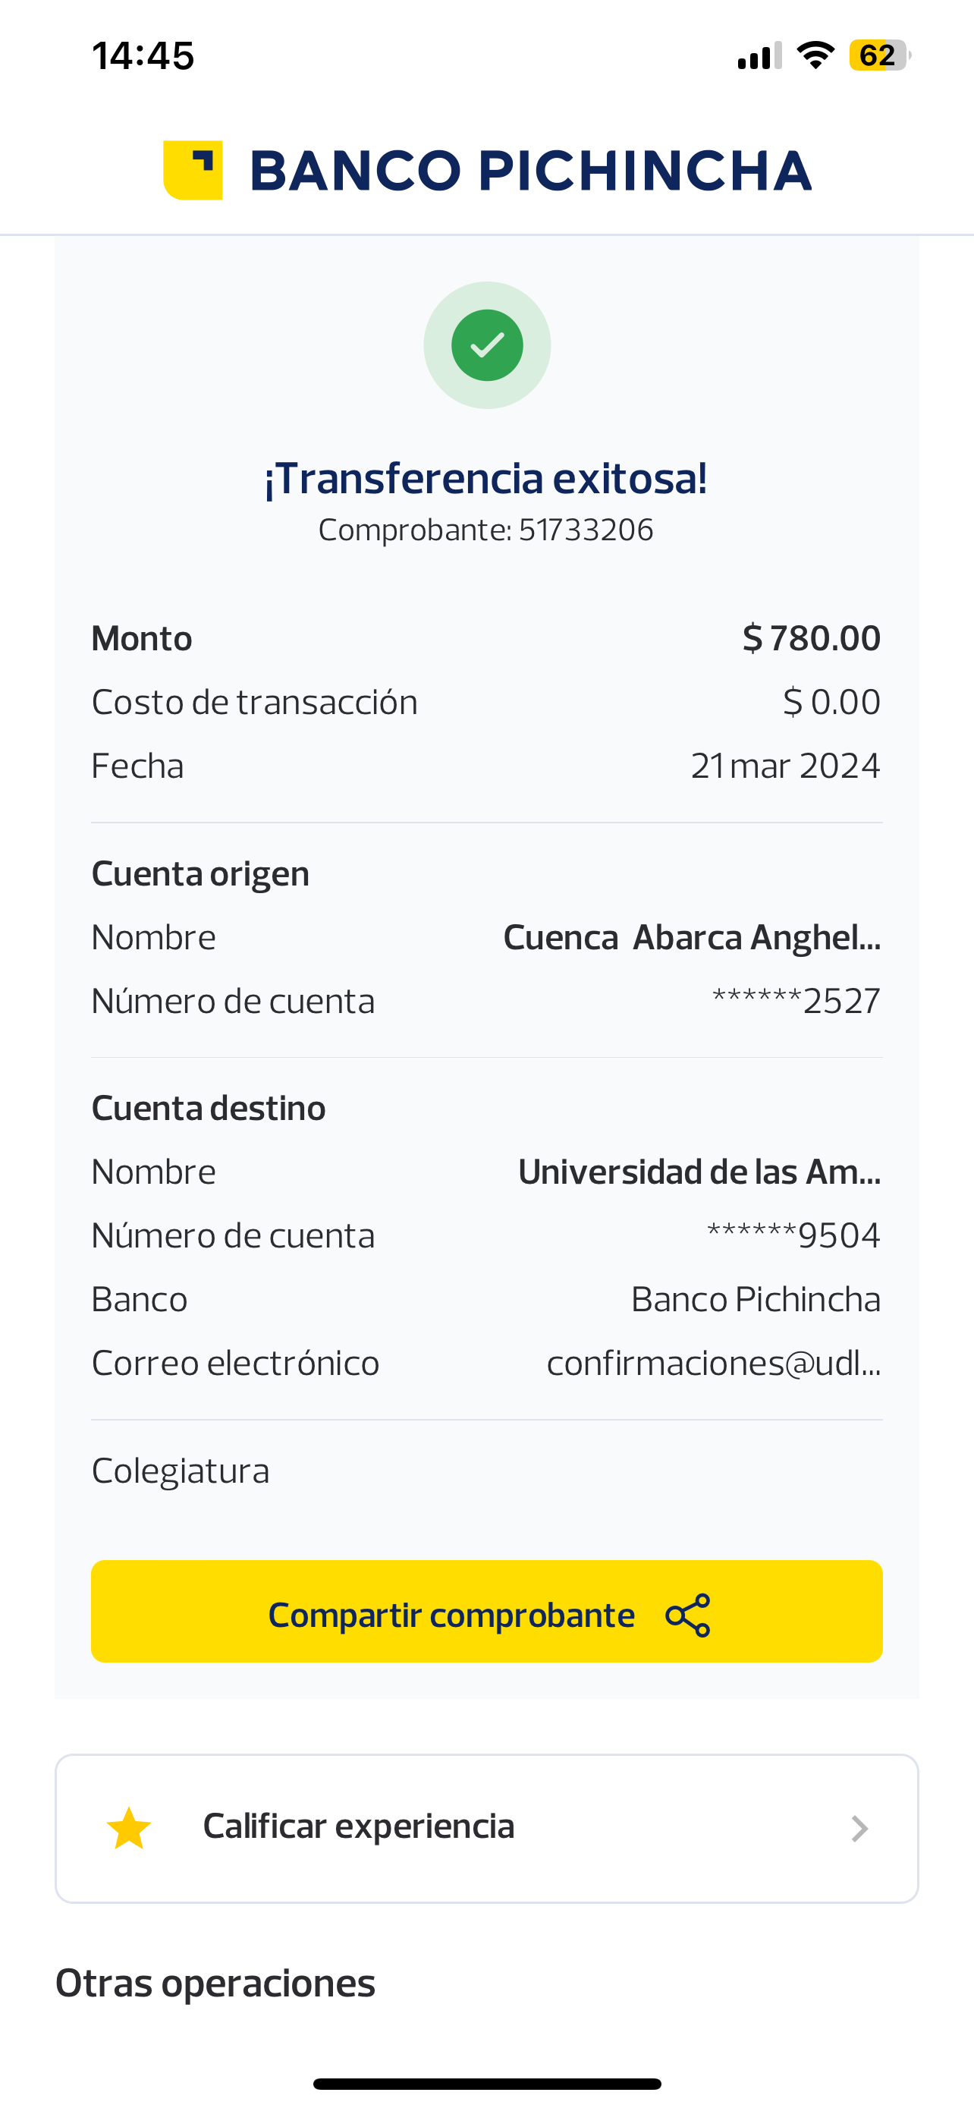Tap the share icon on the yellow button
Screen dimensions: 974x2108
(x=688, y=1616)
